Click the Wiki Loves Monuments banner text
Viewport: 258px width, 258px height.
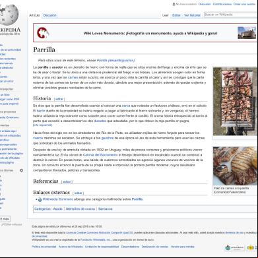[x=150, y=34]
